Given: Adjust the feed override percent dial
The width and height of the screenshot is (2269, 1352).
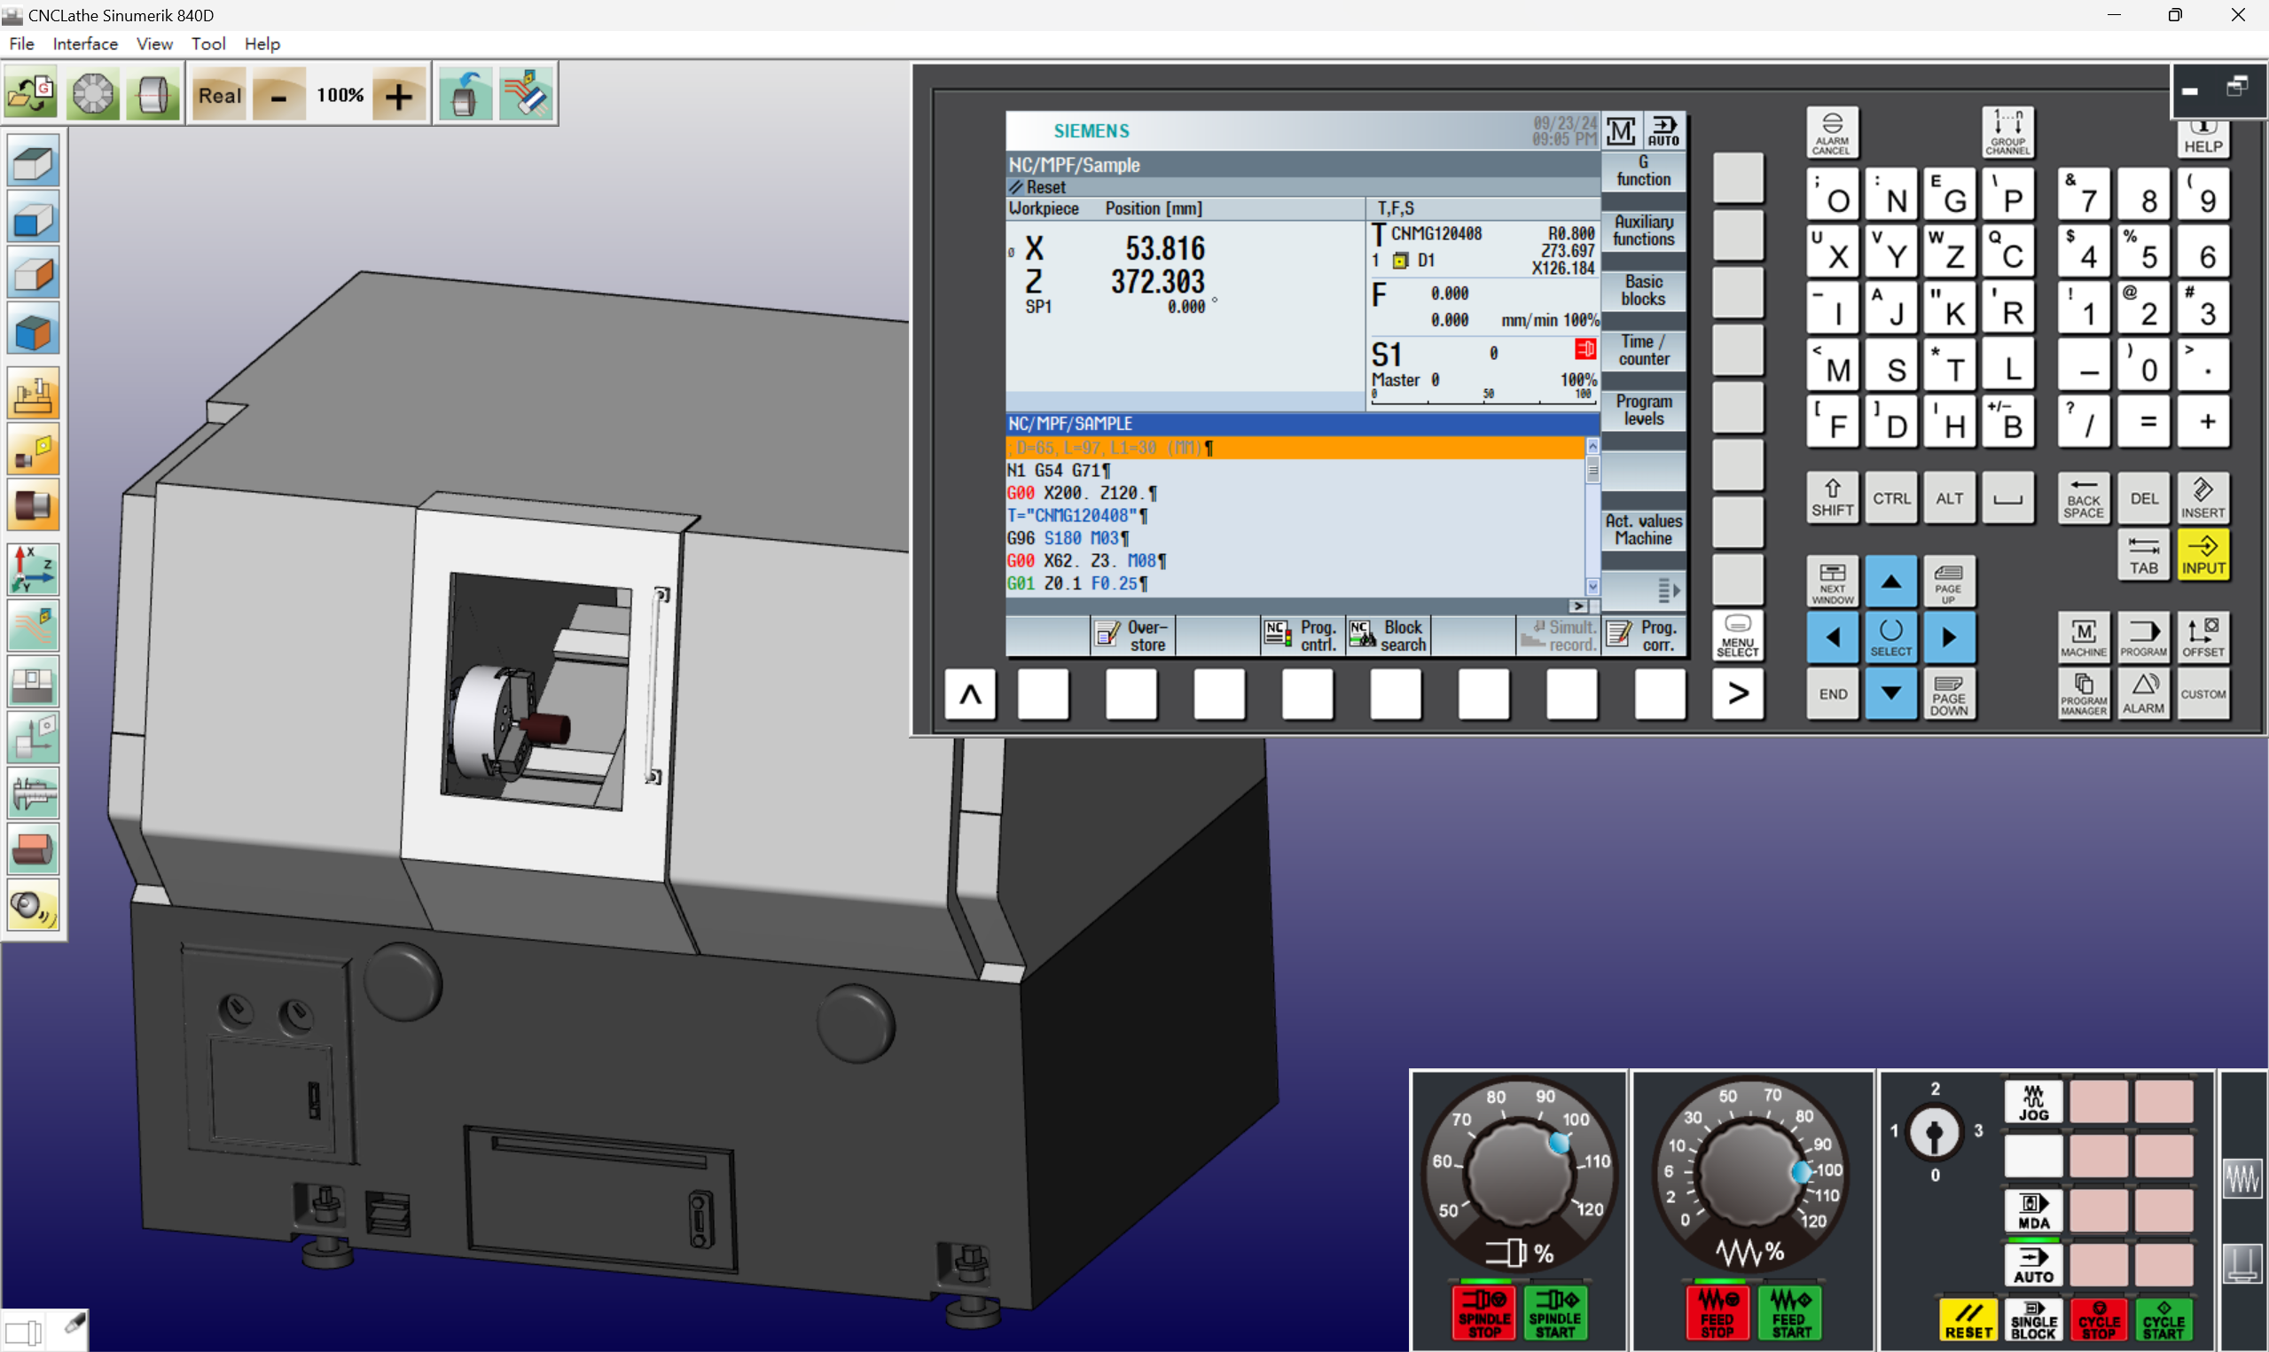Looking at the screenshot, I should tap(1749, 1173).
